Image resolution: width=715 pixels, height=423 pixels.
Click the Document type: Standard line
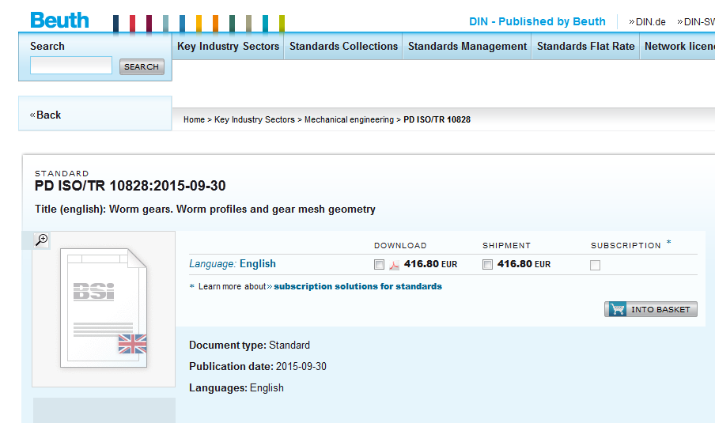pos(249,345)
